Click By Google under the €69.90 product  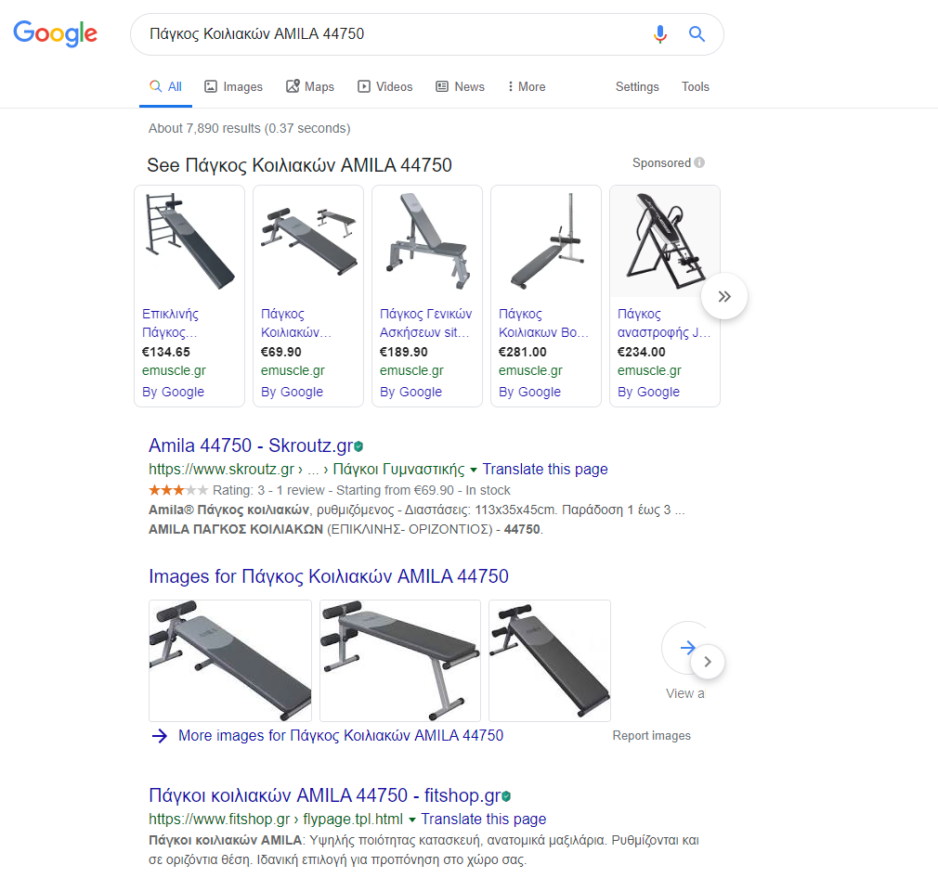pyautogui.click(x=292, y=392)
